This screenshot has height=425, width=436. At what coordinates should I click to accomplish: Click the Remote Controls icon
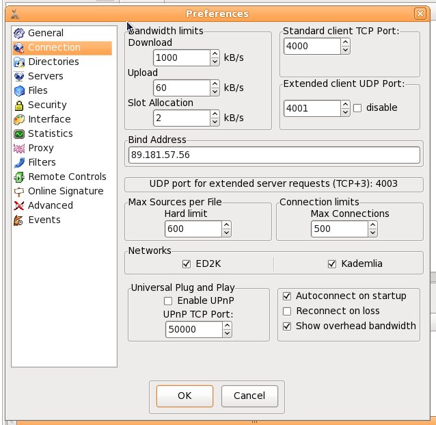point(18,177)
